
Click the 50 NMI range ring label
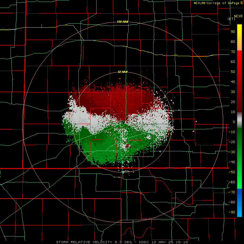click(123, 72)
